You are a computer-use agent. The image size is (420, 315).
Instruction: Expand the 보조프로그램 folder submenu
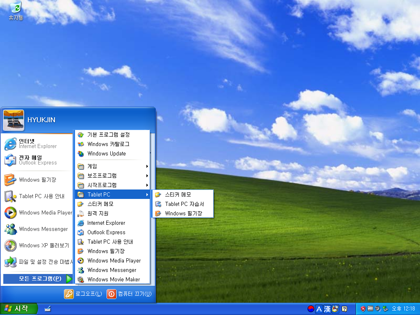112,176
